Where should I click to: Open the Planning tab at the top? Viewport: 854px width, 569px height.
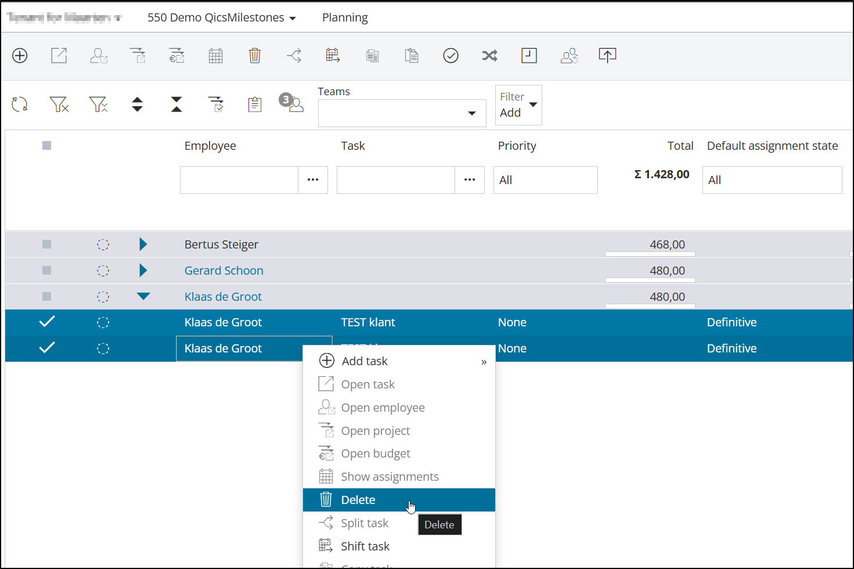tap(345, 18)
